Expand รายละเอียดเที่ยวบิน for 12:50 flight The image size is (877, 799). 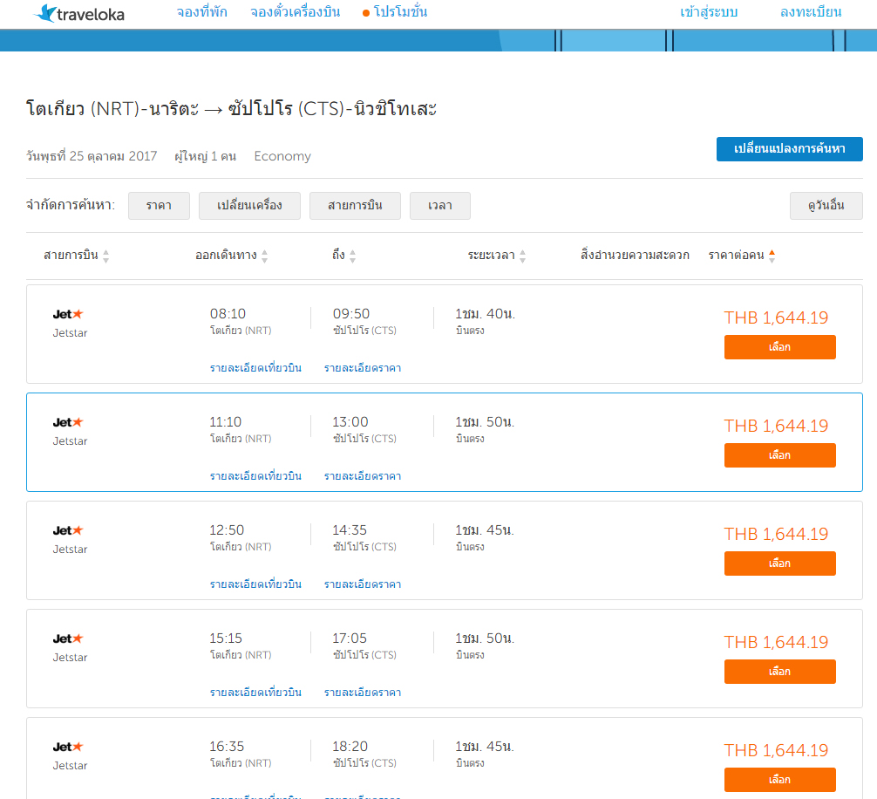(x=255, y=584)
